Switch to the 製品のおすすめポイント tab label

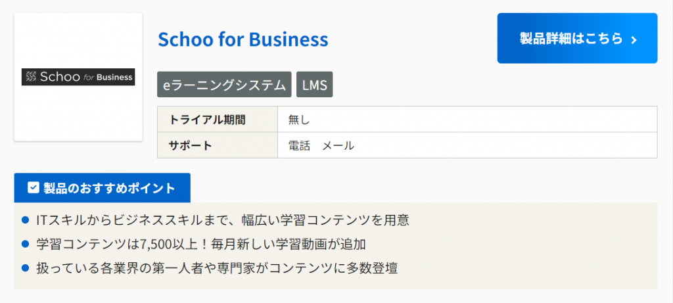click(102, 188)
